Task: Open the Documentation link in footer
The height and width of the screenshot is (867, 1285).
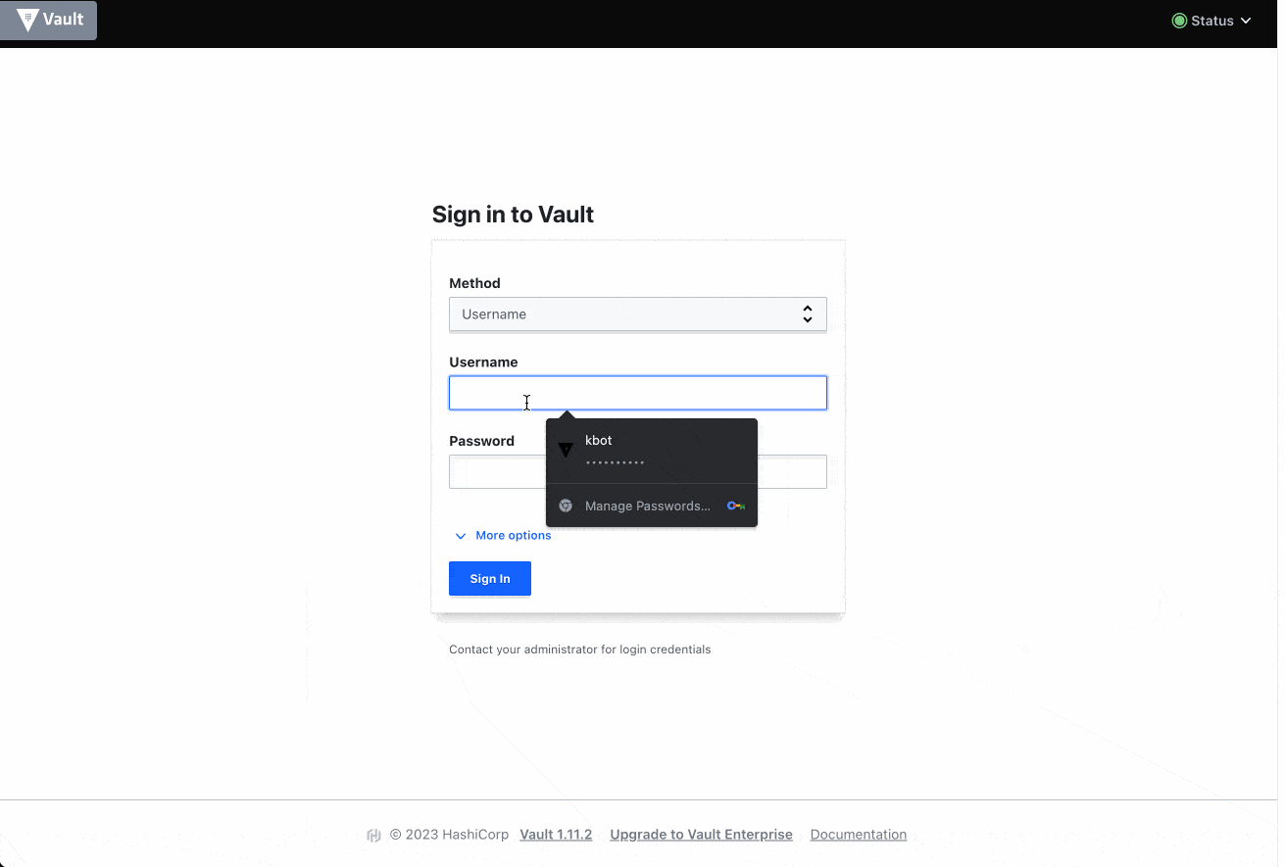Action: point(858,835)
